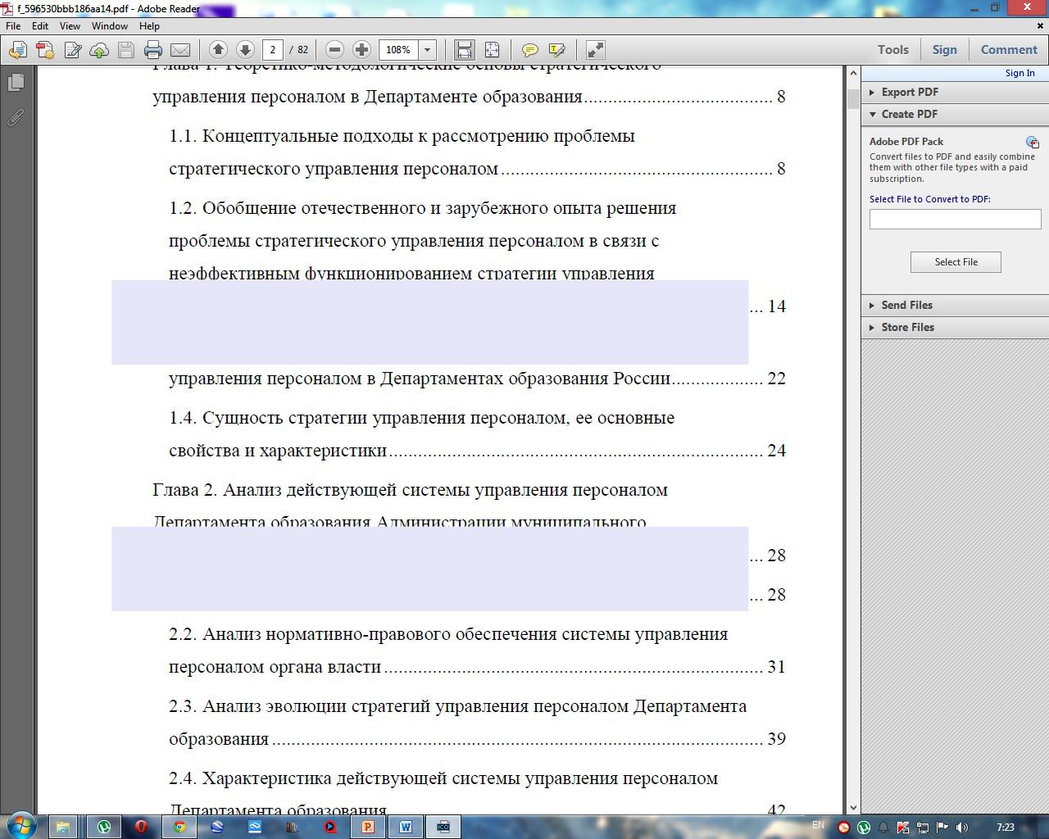Switch to the Comment pane tab
The width and height of the screenshot is (1049, 839).
point(1009,50)
